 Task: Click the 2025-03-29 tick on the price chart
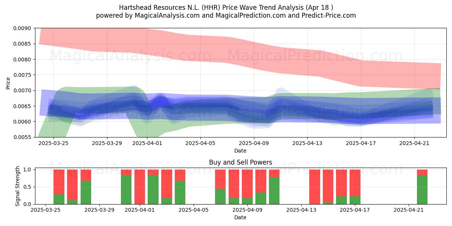tap(107, 144)
